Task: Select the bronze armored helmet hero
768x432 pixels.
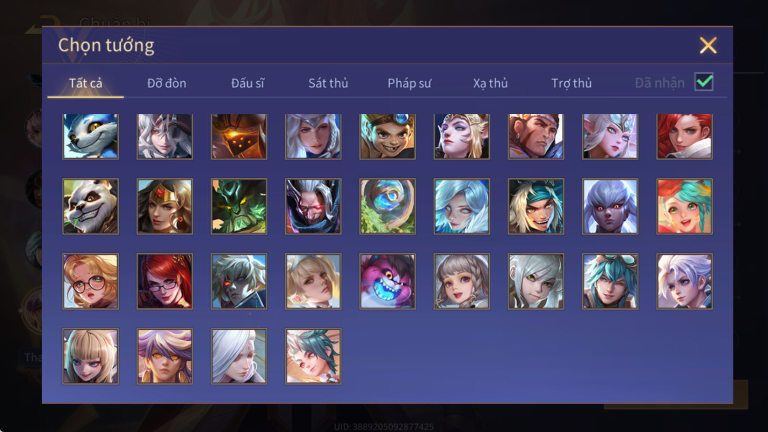Action: tap(239, 136)
